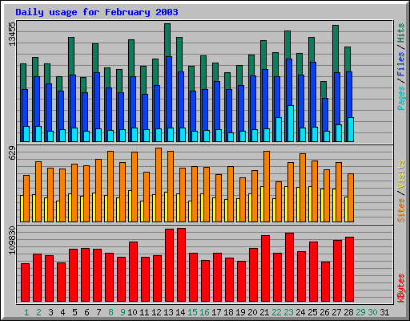Select the blue Files bar for day 2
Image resolution: width=410 pixels, height=321 pixels.
(x=37, y=102)
